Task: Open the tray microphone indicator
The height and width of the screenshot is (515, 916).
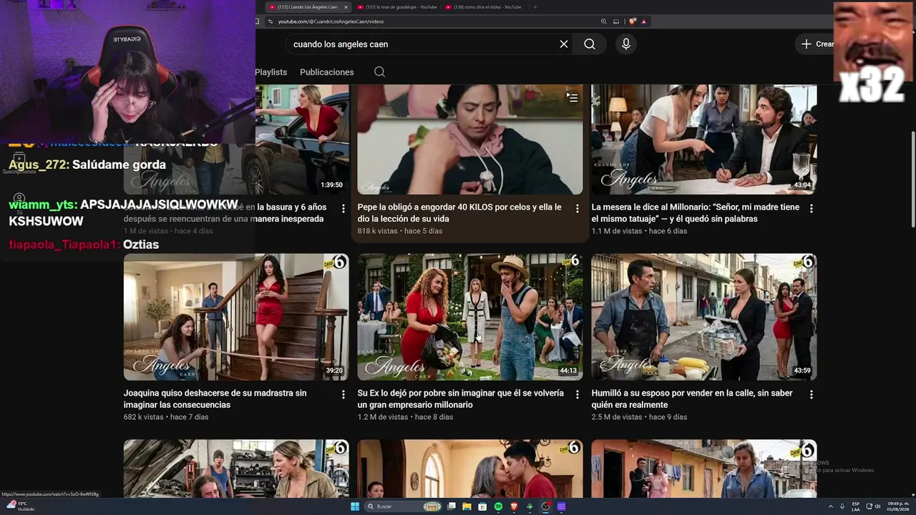Action: [x=842, y=506]
